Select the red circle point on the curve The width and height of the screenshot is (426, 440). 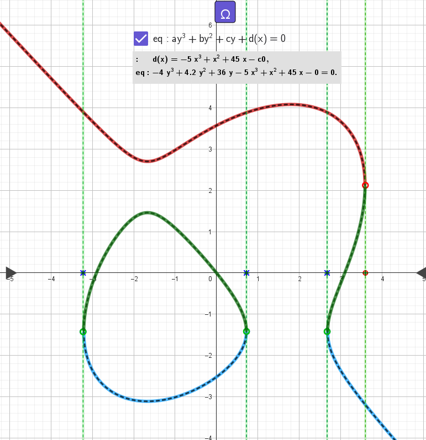coord(365,185)
